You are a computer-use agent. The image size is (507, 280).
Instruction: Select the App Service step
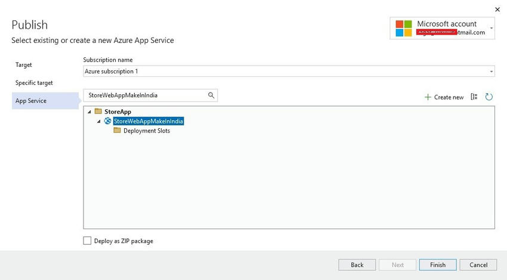click(45, 101)
